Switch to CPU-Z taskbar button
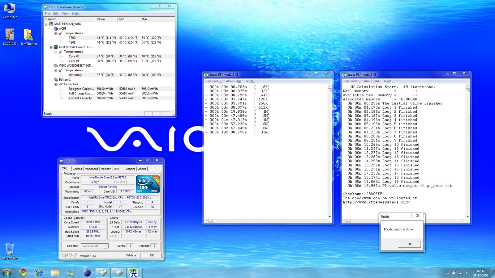495x278 pixels. point(119,273)
